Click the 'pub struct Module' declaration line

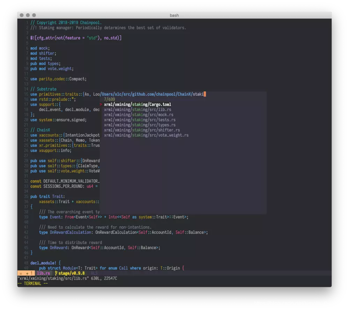click(x=112, y=268)
